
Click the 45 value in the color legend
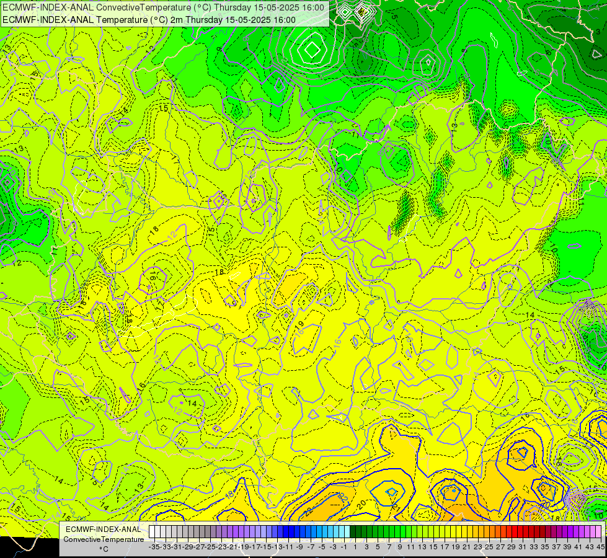coord(600,547)
